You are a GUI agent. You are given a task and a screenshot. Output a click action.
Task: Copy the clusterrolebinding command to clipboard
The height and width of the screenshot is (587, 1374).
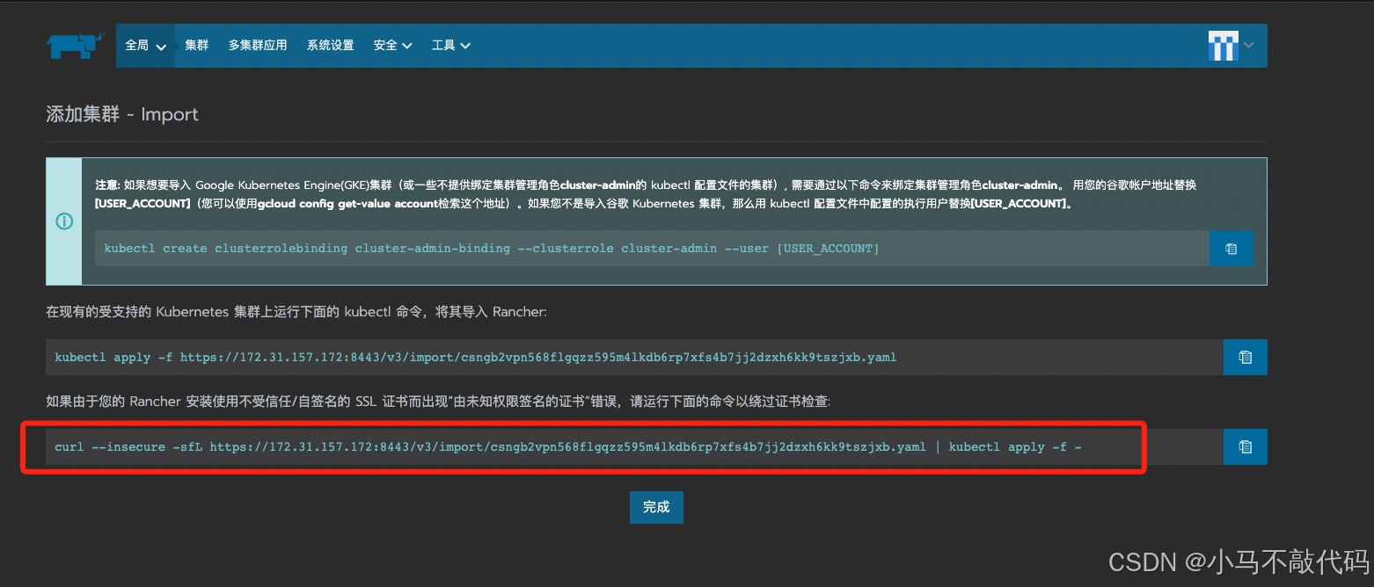pos(1231,249)
